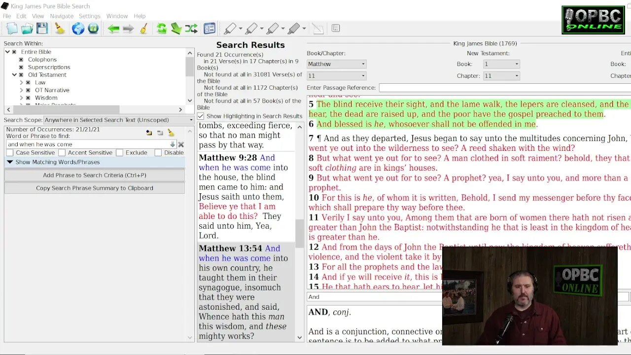The image size is (631, 355).
Task: Open the New Testament Book dropdown
Action: [x=501, y=64]
